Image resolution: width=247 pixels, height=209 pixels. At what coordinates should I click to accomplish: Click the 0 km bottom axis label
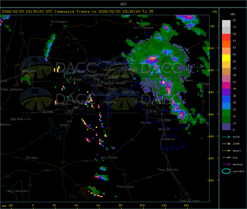click(x=33, y=205)
